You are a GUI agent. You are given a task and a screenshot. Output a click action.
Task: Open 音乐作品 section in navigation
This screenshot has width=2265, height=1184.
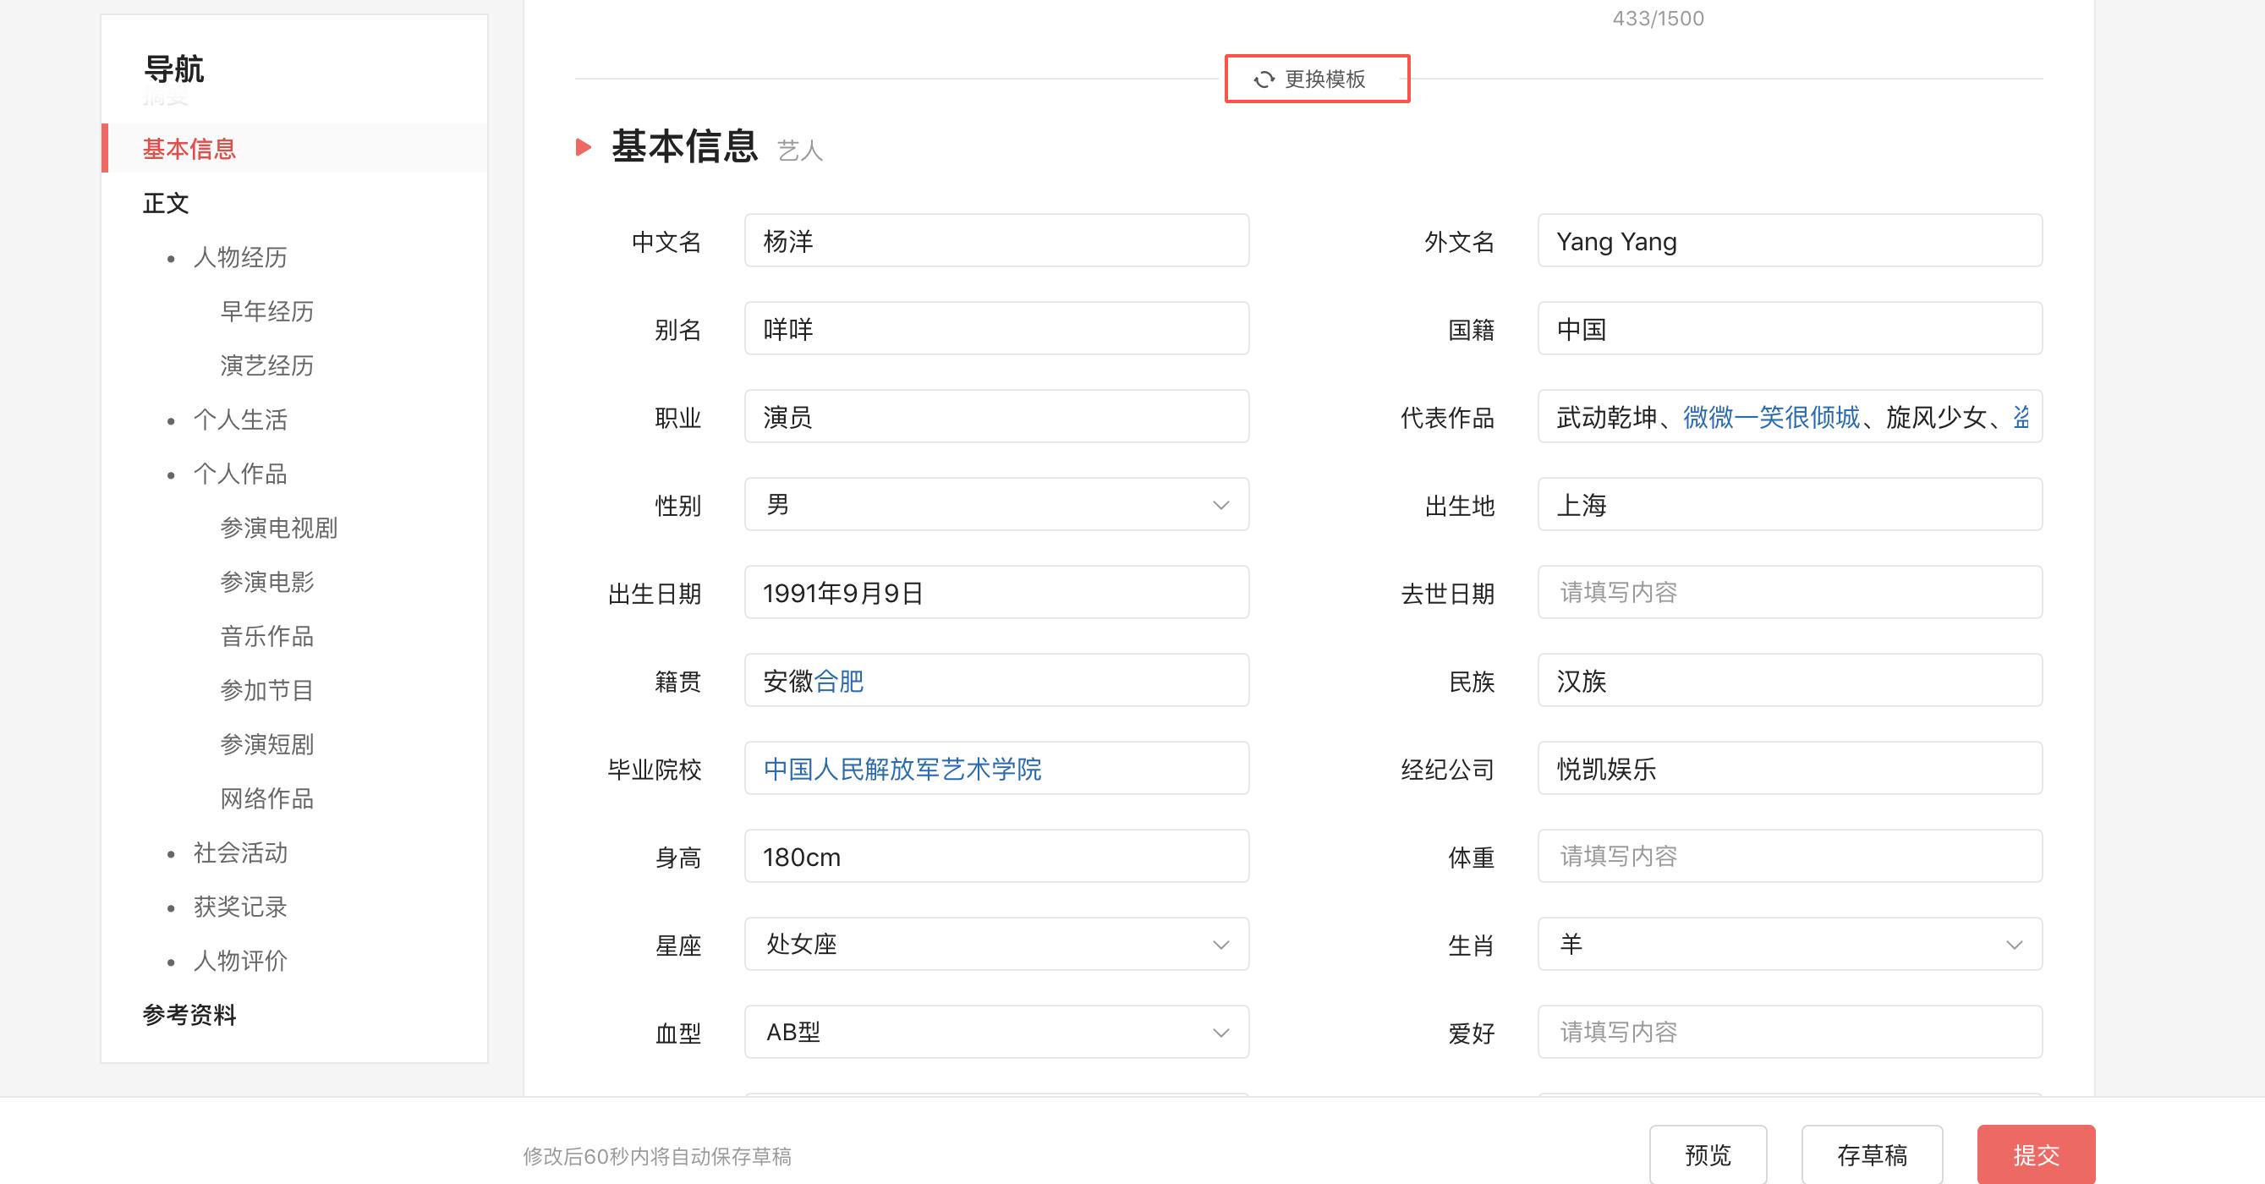267,636
